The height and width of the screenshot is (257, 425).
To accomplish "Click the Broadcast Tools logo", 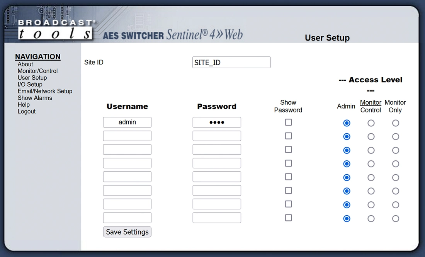I will click(56, 29).
